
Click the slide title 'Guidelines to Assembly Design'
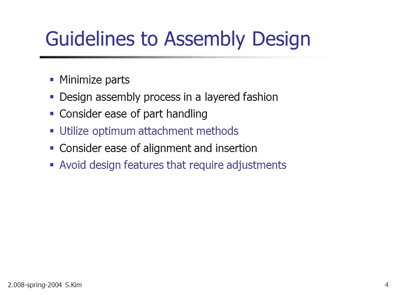click(x=178, y=39)
